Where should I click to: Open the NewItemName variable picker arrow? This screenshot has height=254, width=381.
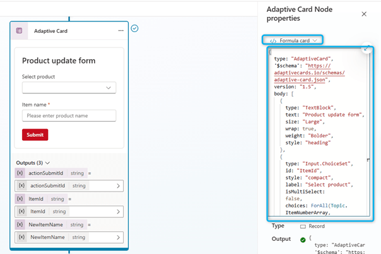click(x=118, y=237)
